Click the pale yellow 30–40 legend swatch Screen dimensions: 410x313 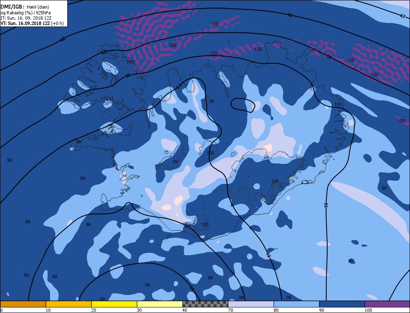[159, 304]
